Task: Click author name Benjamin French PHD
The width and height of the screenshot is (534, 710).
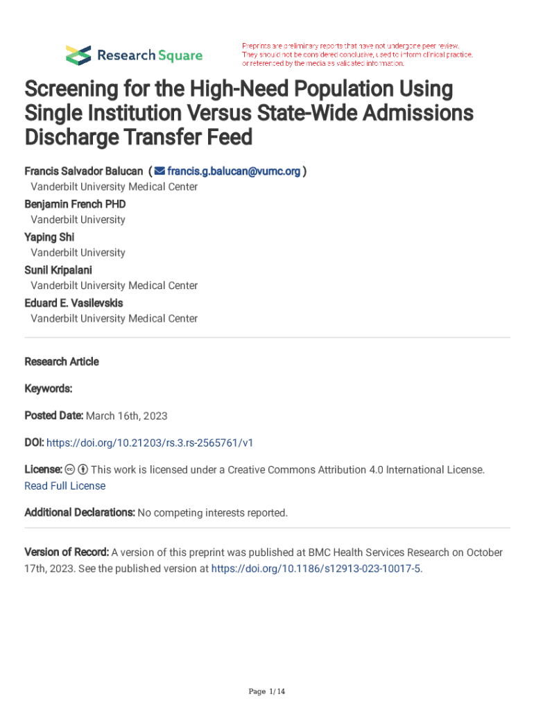Action: (75, 204)
